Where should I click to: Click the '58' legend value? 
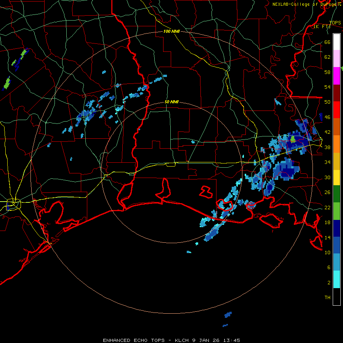coord(327,72)
